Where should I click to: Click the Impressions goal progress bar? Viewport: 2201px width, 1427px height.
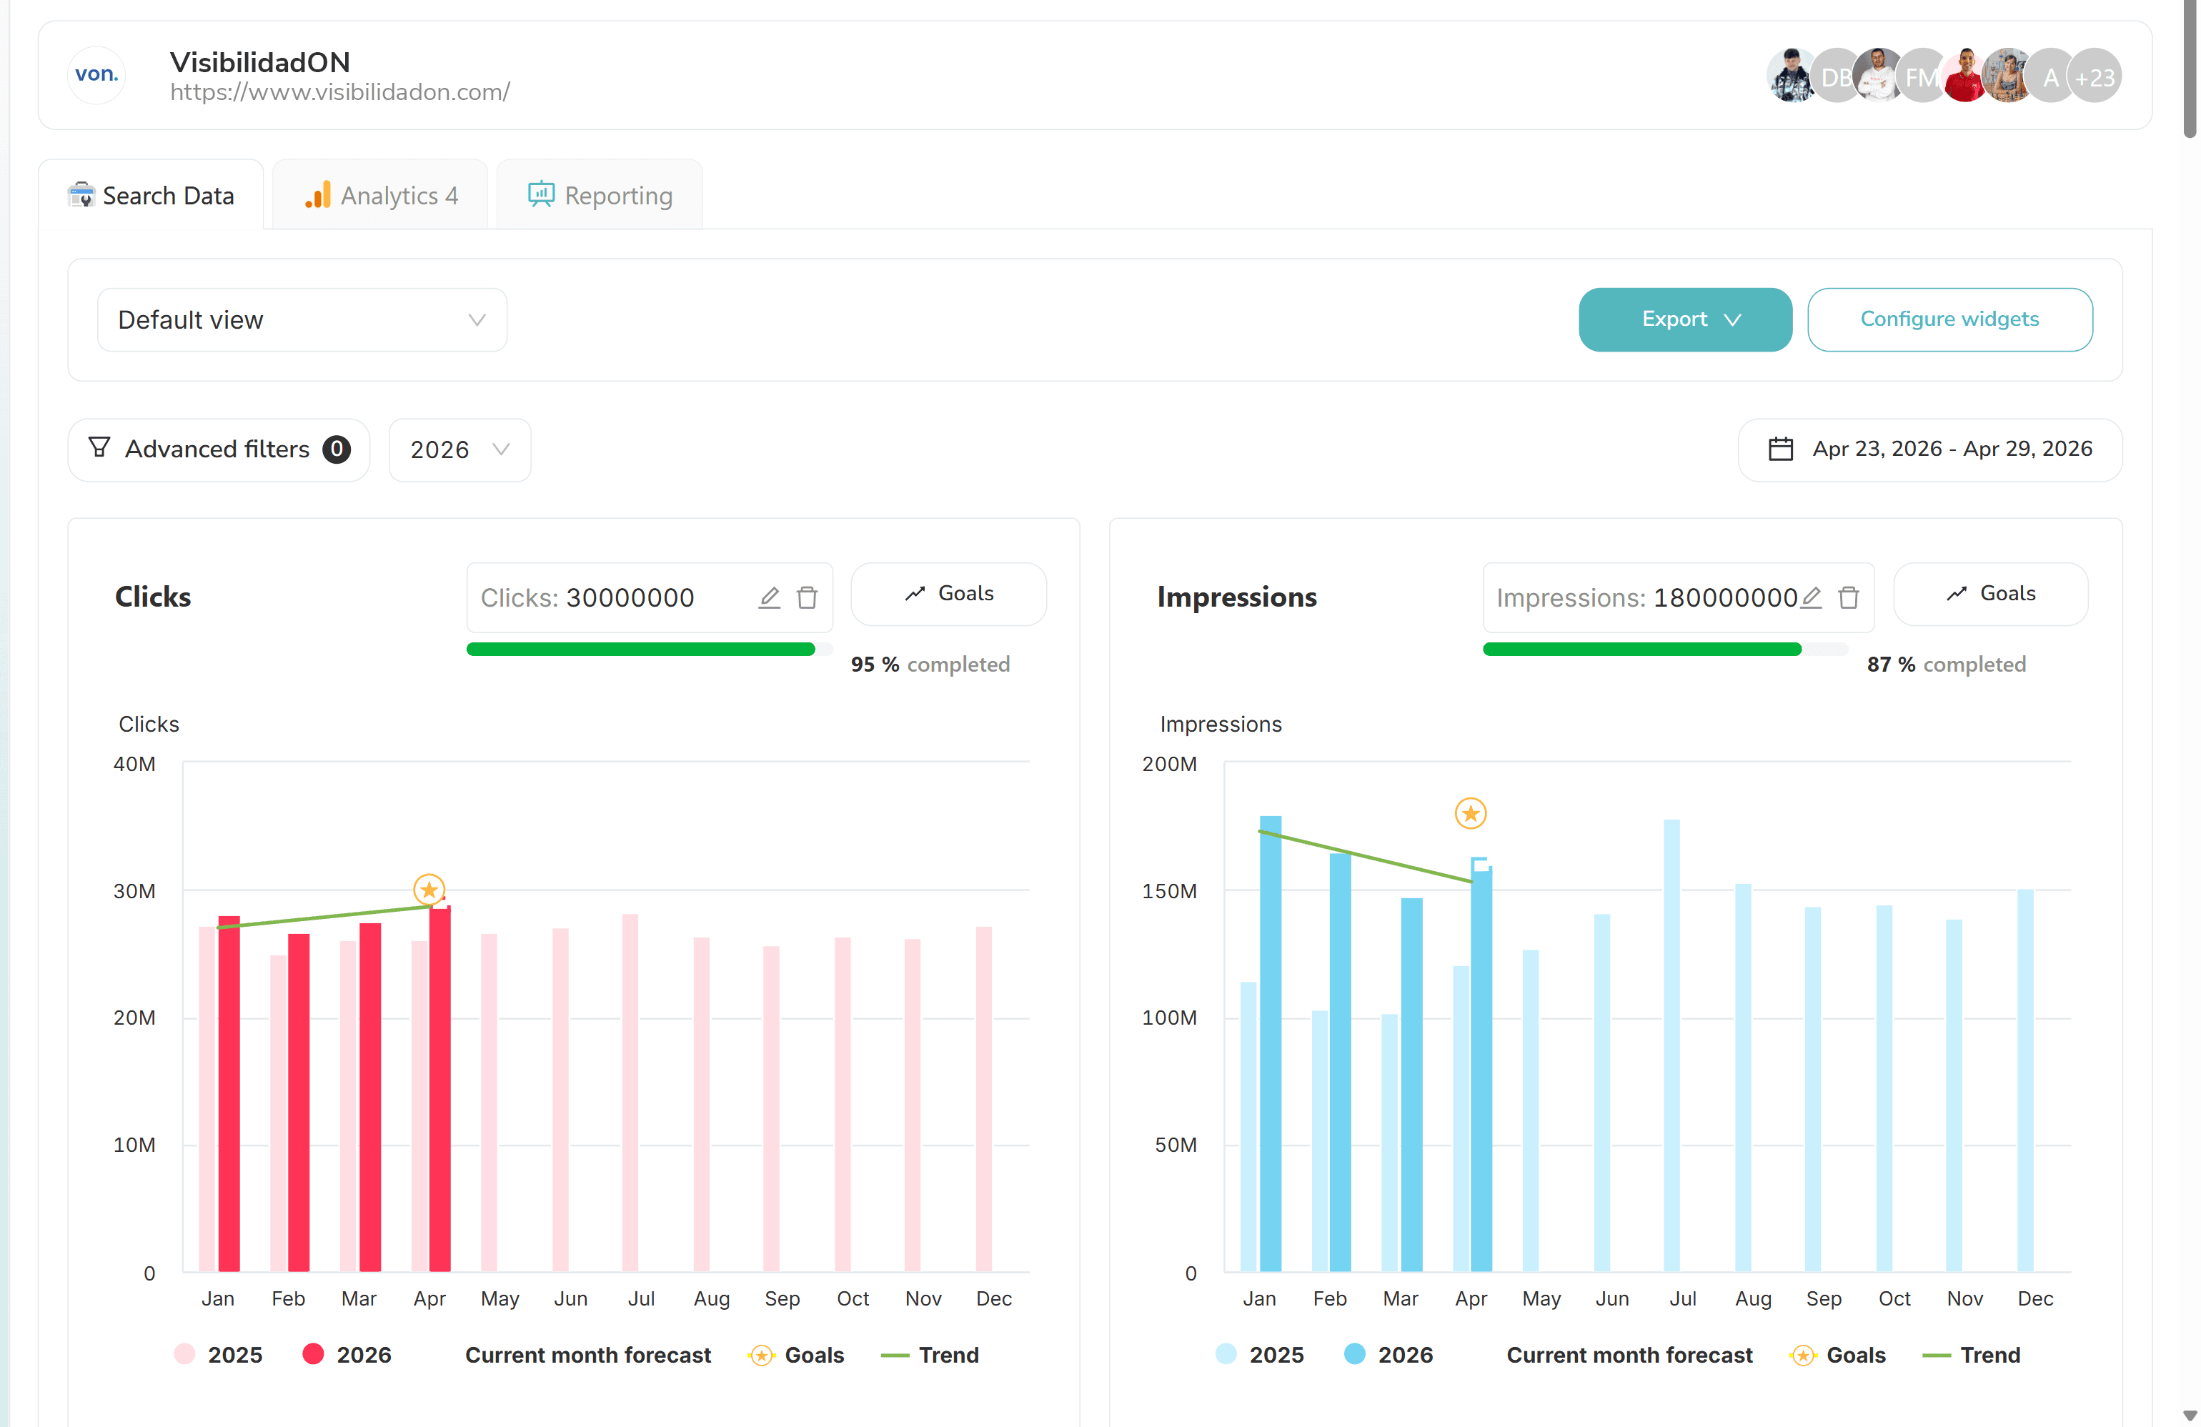click(1664, 650)
